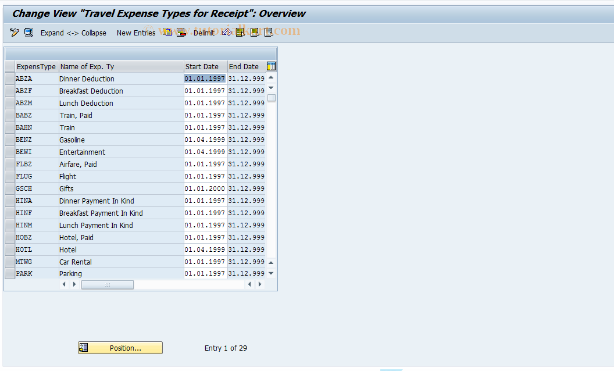
Task: Click the Start Date column header
Action: coord(206,67)
